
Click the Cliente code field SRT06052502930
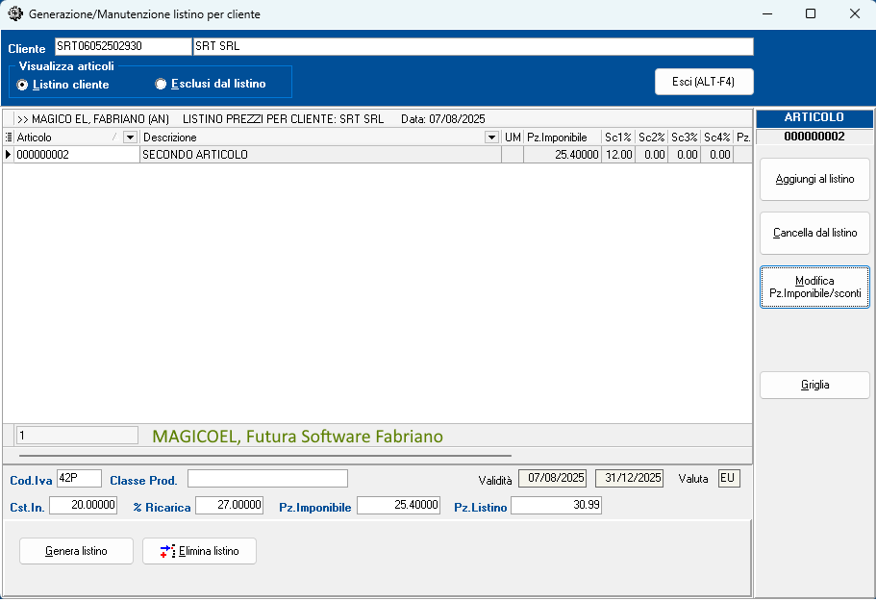[x=123, y=46]
